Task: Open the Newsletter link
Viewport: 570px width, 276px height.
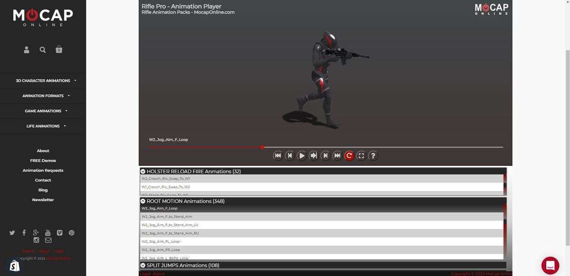Action: (x=43, y=200)
